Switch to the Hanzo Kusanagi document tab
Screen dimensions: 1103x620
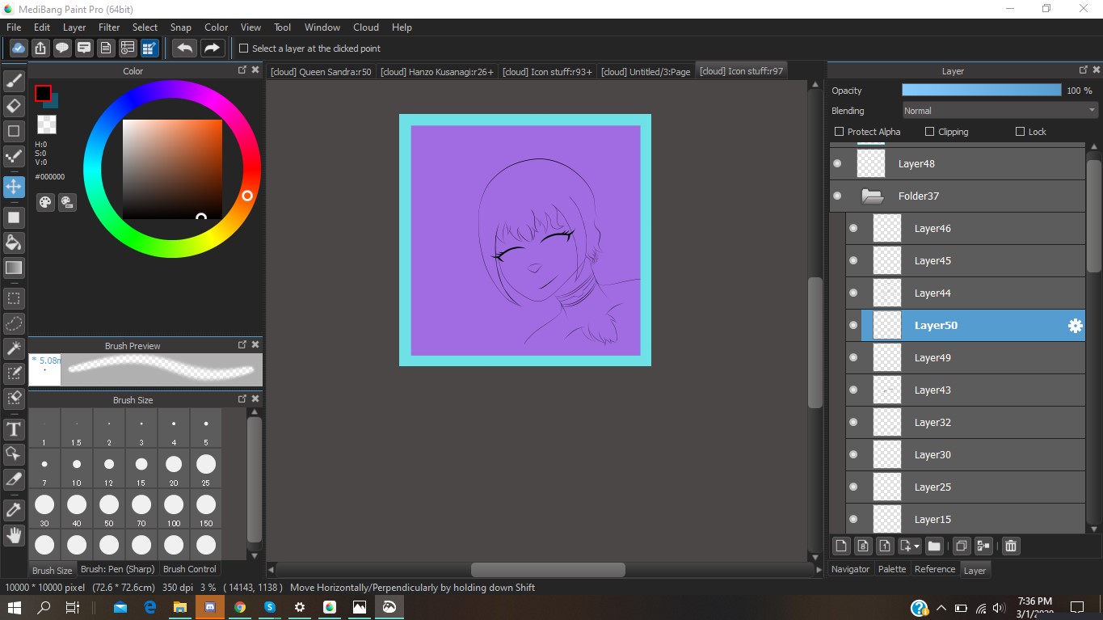click(x=436, y=71)
